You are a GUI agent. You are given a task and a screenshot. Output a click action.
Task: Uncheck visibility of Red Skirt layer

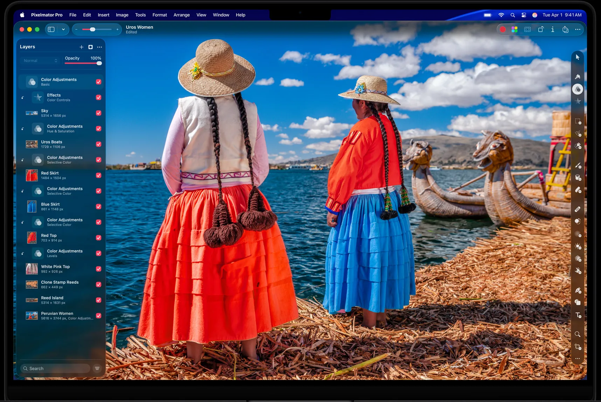98,175
